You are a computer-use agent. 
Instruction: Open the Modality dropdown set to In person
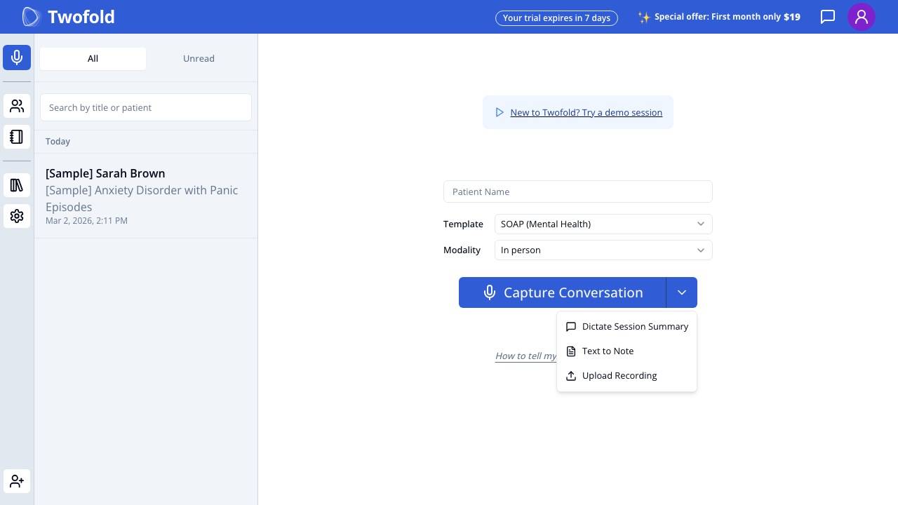coord(603,250)
